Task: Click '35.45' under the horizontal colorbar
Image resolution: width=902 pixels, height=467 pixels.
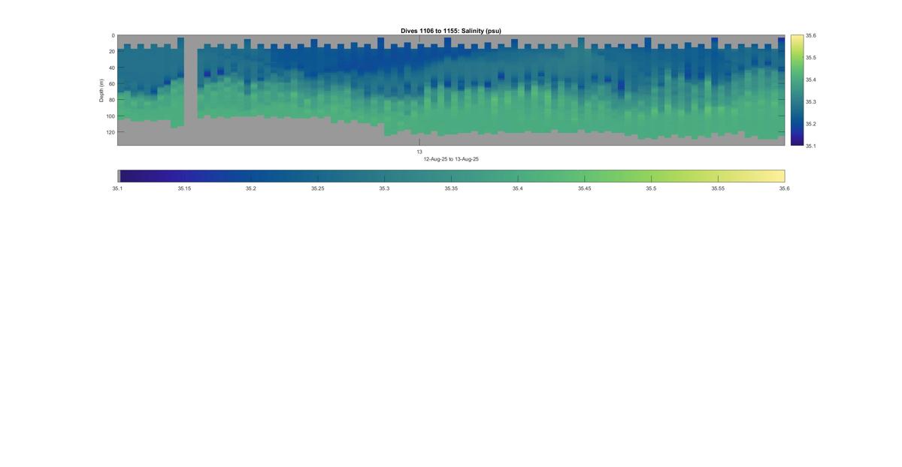Action: 585,189
